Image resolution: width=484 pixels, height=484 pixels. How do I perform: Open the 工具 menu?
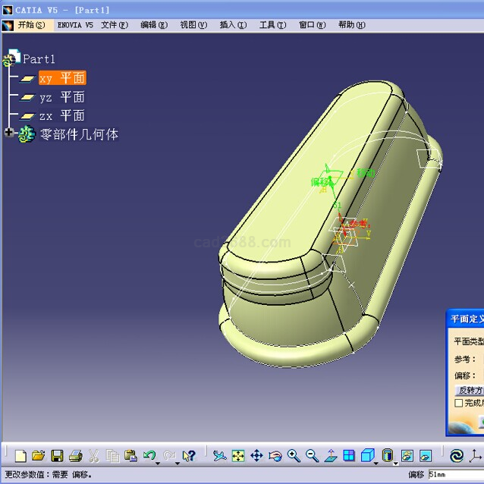(272, 24)
